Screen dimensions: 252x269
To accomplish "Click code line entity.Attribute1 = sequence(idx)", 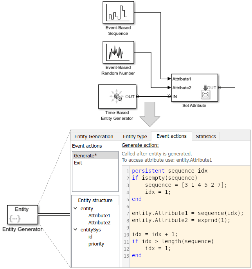I will 187,213.
